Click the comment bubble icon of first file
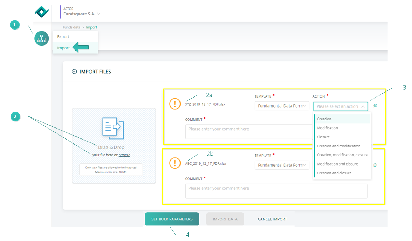Viewport: 412px width, 241px height. 375,106
